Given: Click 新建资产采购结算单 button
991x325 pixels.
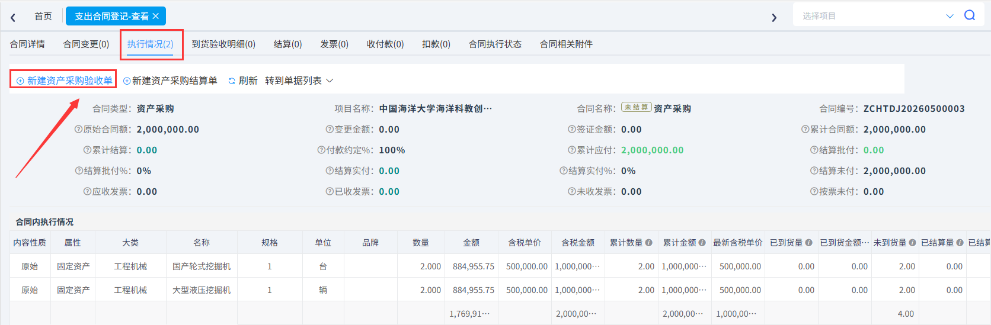Looking at the screenshot, I should [x=170, y=81].
